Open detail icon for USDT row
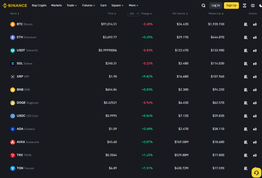The height and width of the screenshot is (178, 262). click(x=246, y=51)
